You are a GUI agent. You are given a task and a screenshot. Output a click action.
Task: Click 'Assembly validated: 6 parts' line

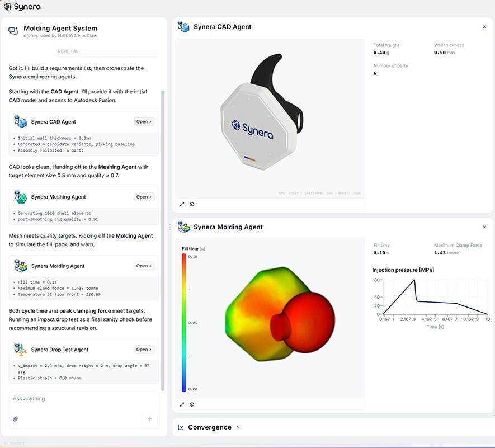[50, 150]
